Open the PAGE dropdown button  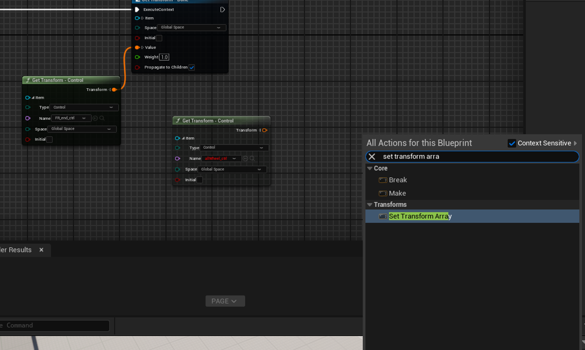click(225, 301)
